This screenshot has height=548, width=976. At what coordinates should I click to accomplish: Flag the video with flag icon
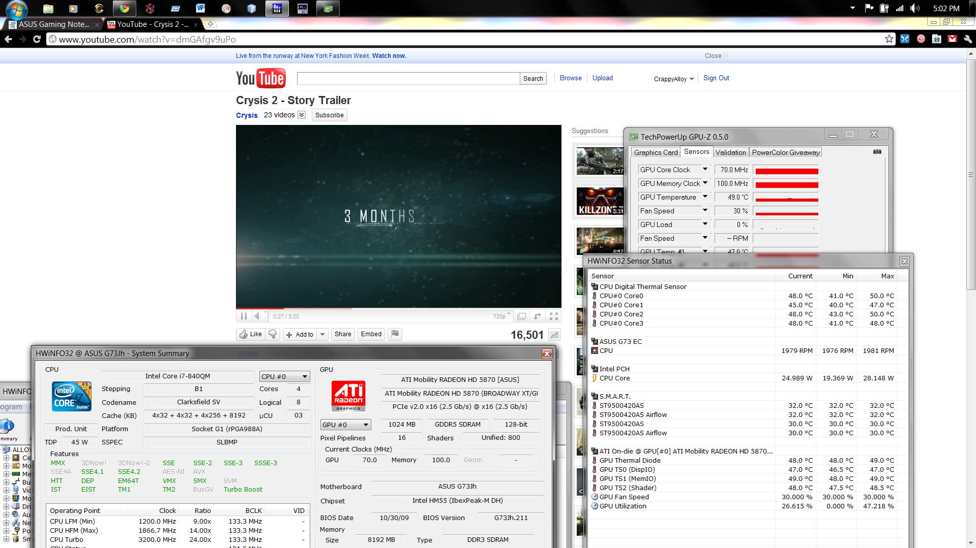(395, 334)
